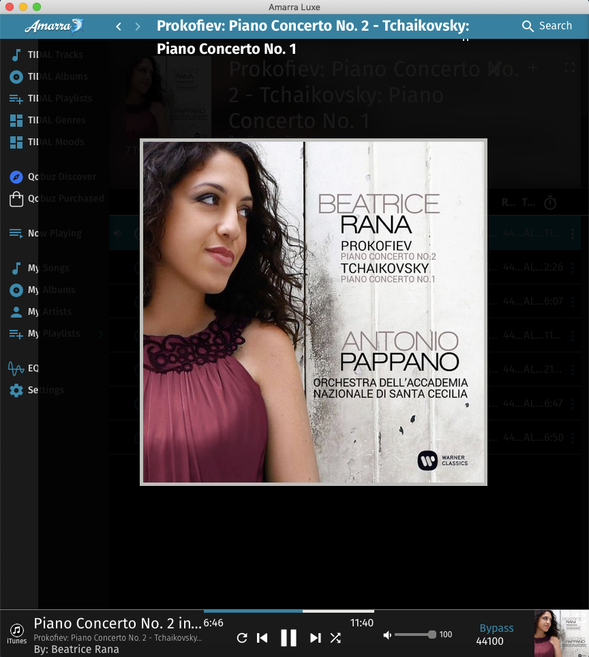The height and width of the screenshot is (657, 589).
Task: Click the enlarged Beatrice Rana album cover
Action: [314, 312]
